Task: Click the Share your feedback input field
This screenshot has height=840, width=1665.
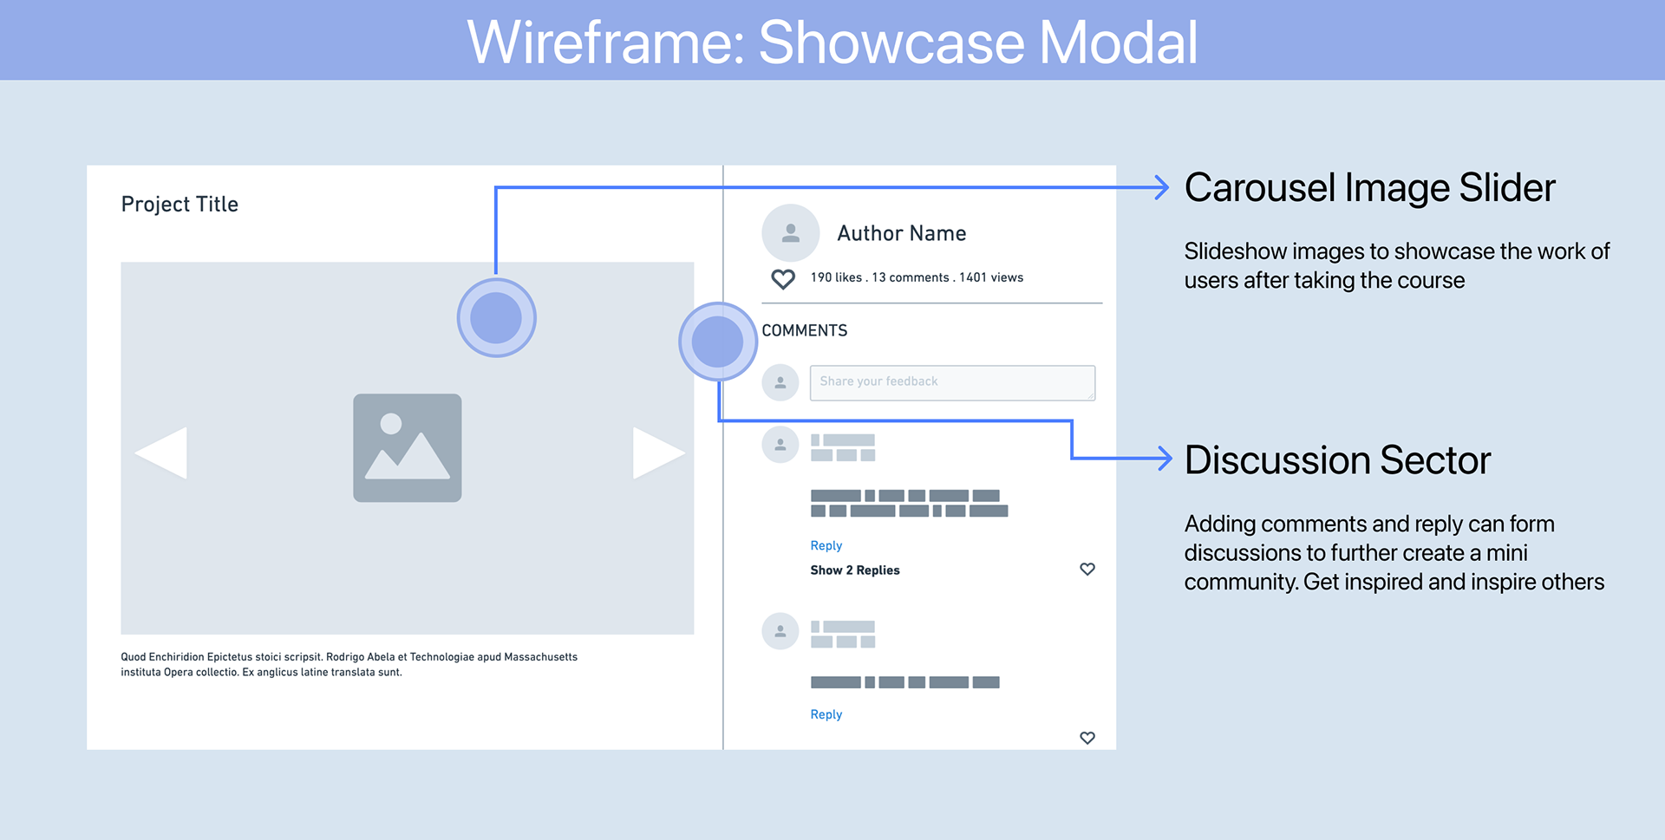Action: 952,382
